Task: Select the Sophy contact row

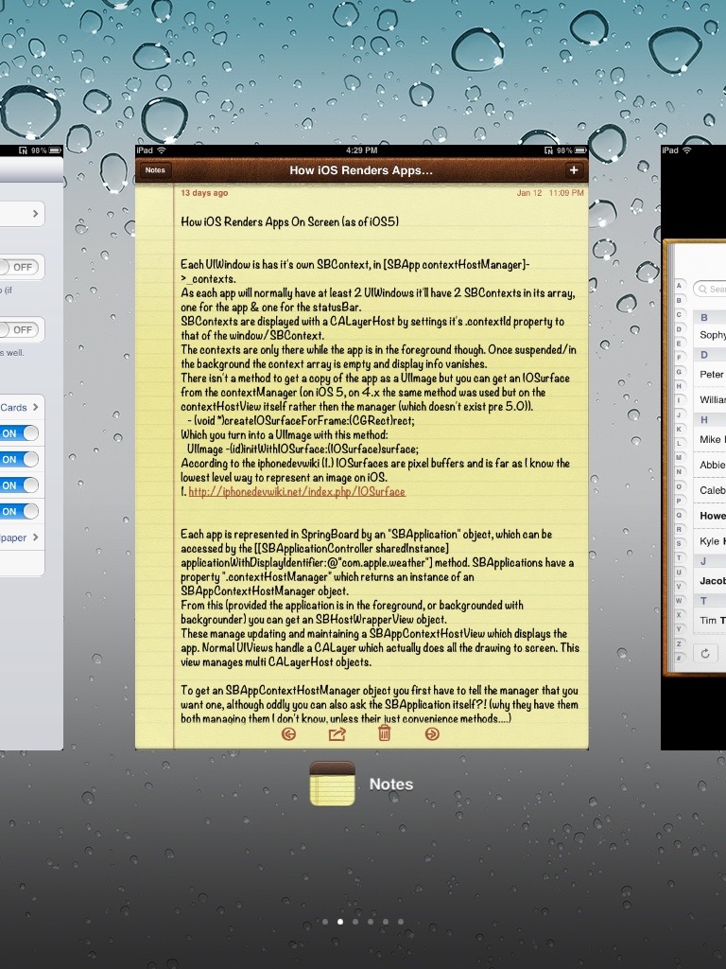Action: pos(709,334)
